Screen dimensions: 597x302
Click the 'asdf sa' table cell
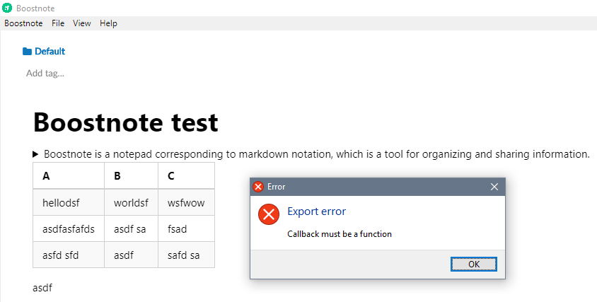pos(131,228)
